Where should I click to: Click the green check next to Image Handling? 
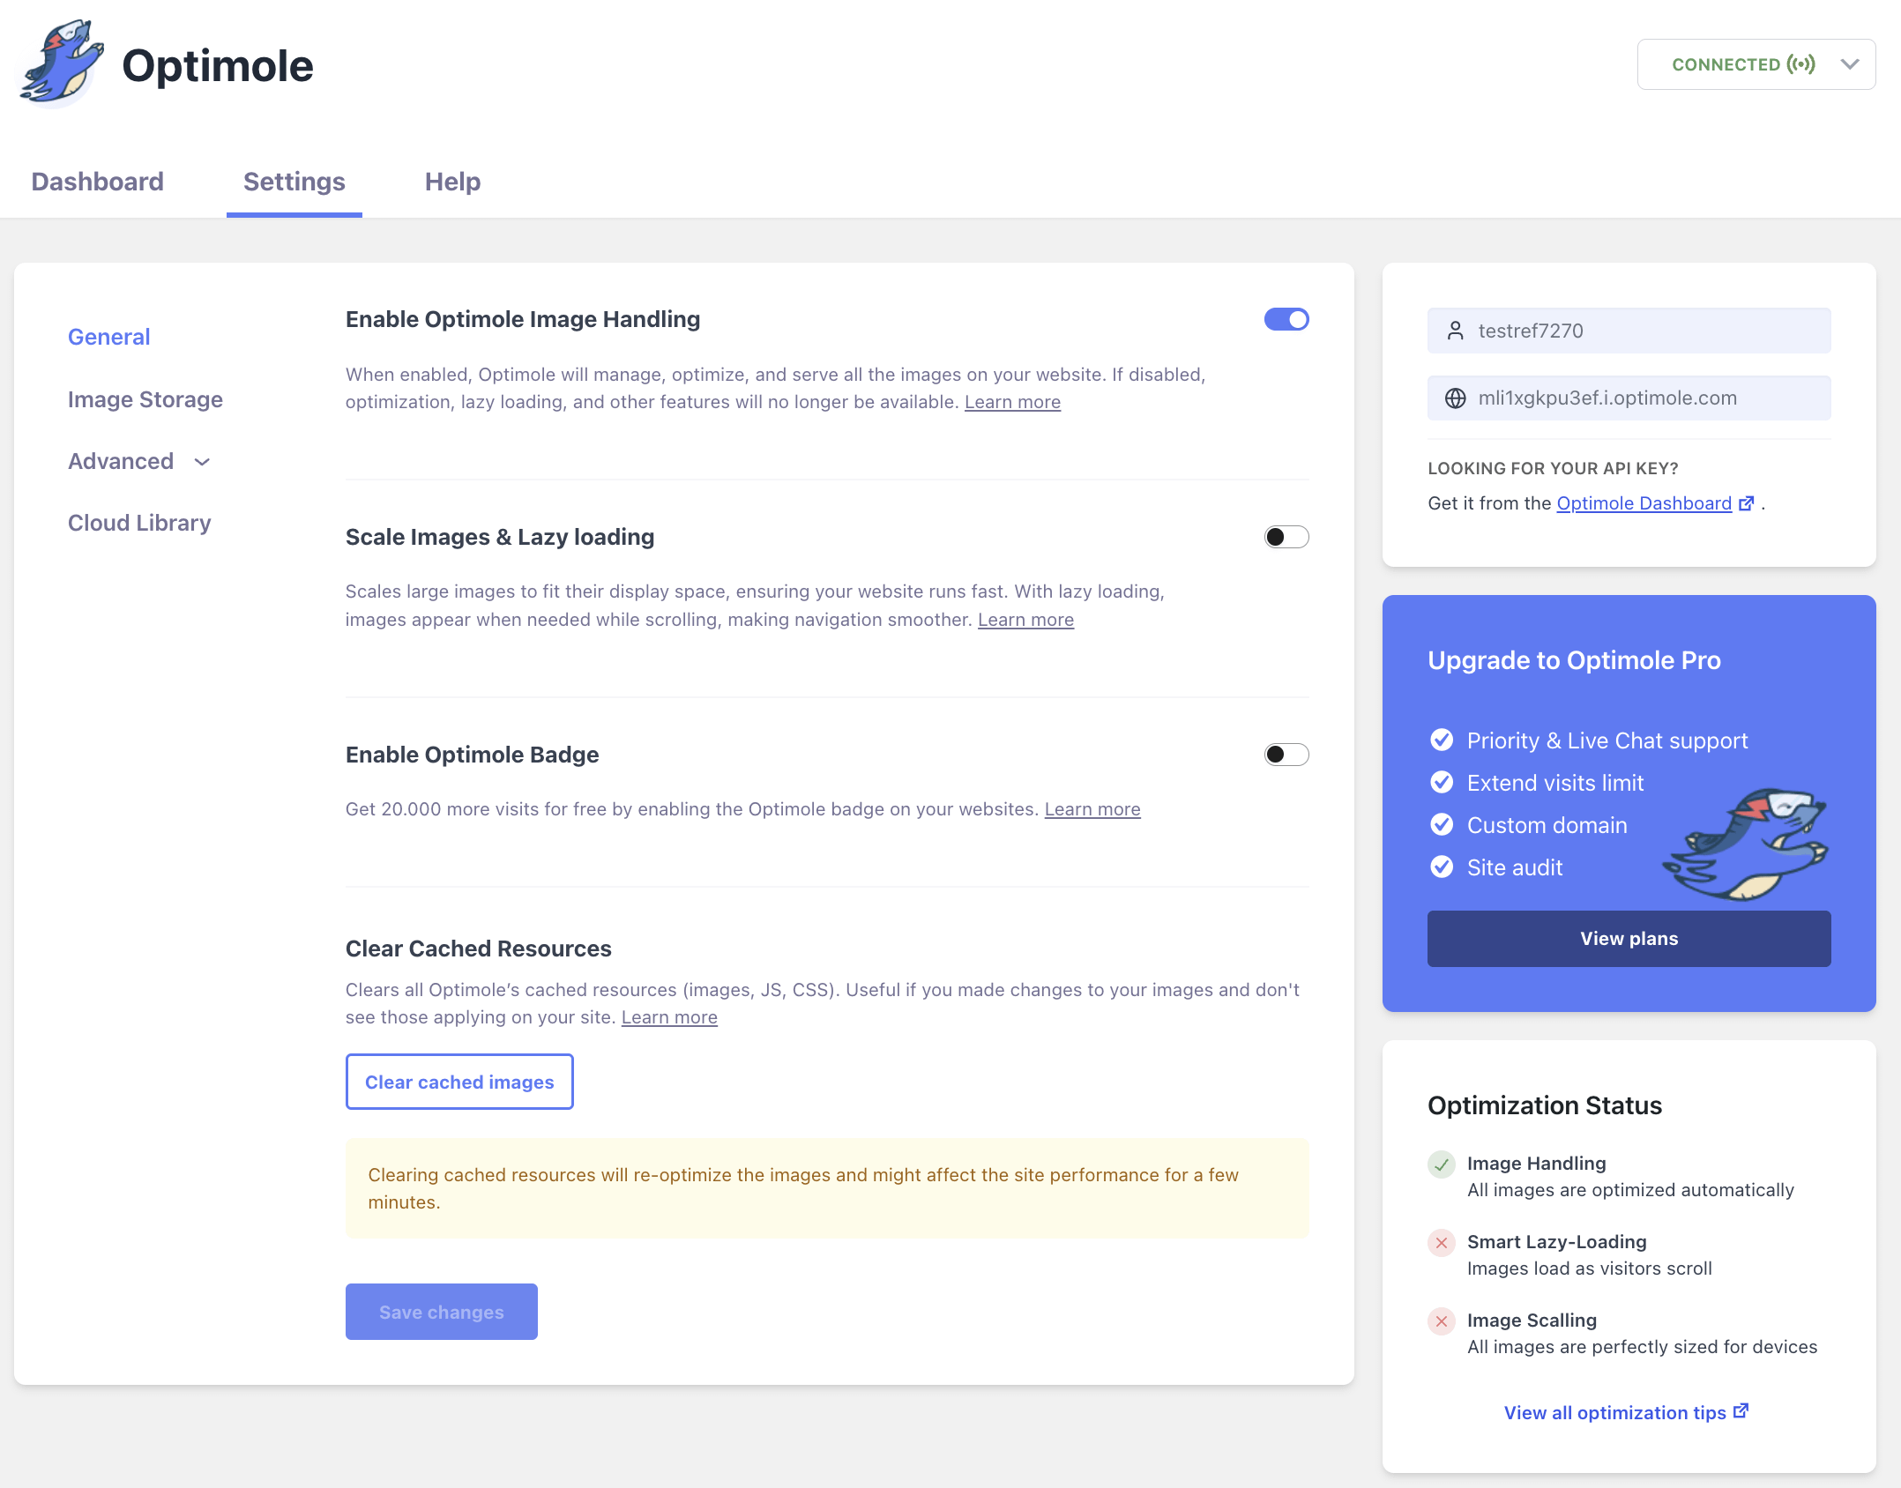1442,1164
